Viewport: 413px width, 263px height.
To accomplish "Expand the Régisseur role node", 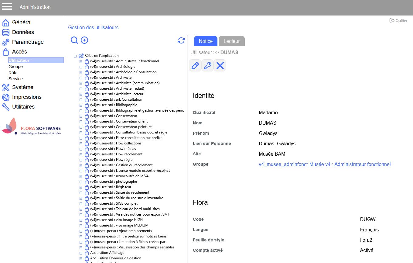I will 81,187.
